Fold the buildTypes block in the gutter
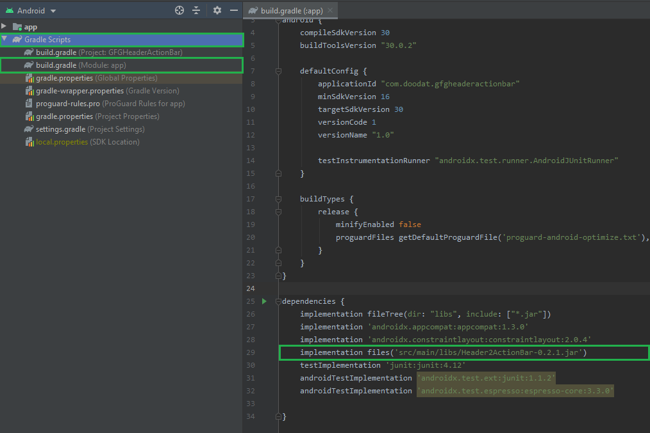The height and width of the screenshot is (433, 650). [278, 199]
